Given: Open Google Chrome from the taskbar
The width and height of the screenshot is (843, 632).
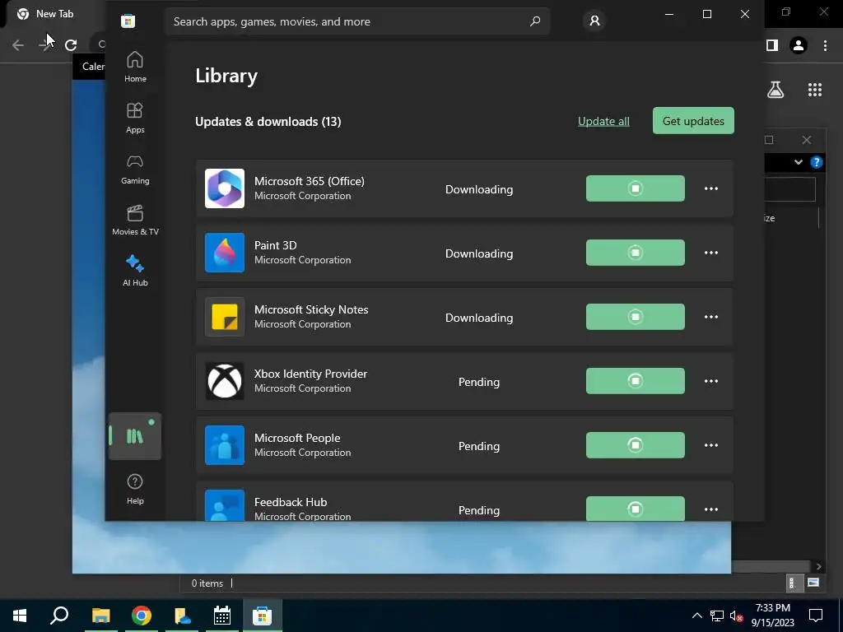Looking at the screenshot, I should (142, 616).
